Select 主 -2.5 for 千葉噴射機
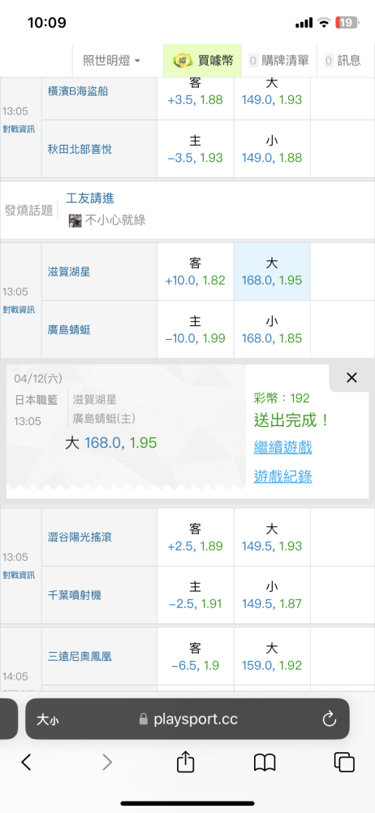375x813 pixels. tap(196, 595)
